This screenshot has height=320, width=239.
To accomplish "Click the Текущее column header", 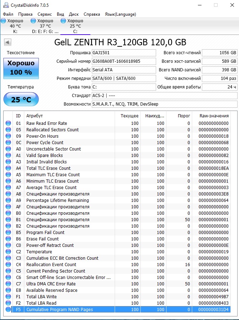I will point(128,116).
